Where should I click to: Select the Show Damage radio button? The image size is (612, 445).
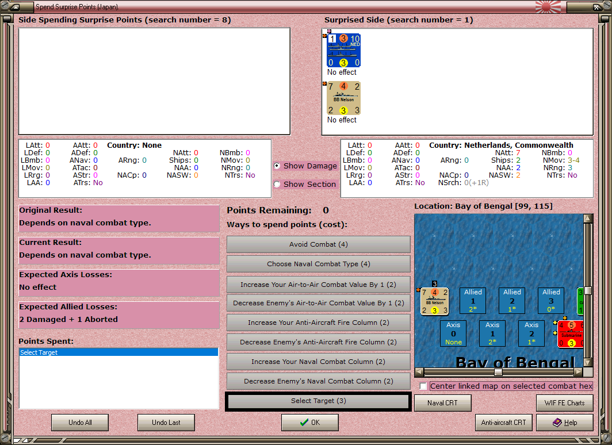(x=277, y=166)
